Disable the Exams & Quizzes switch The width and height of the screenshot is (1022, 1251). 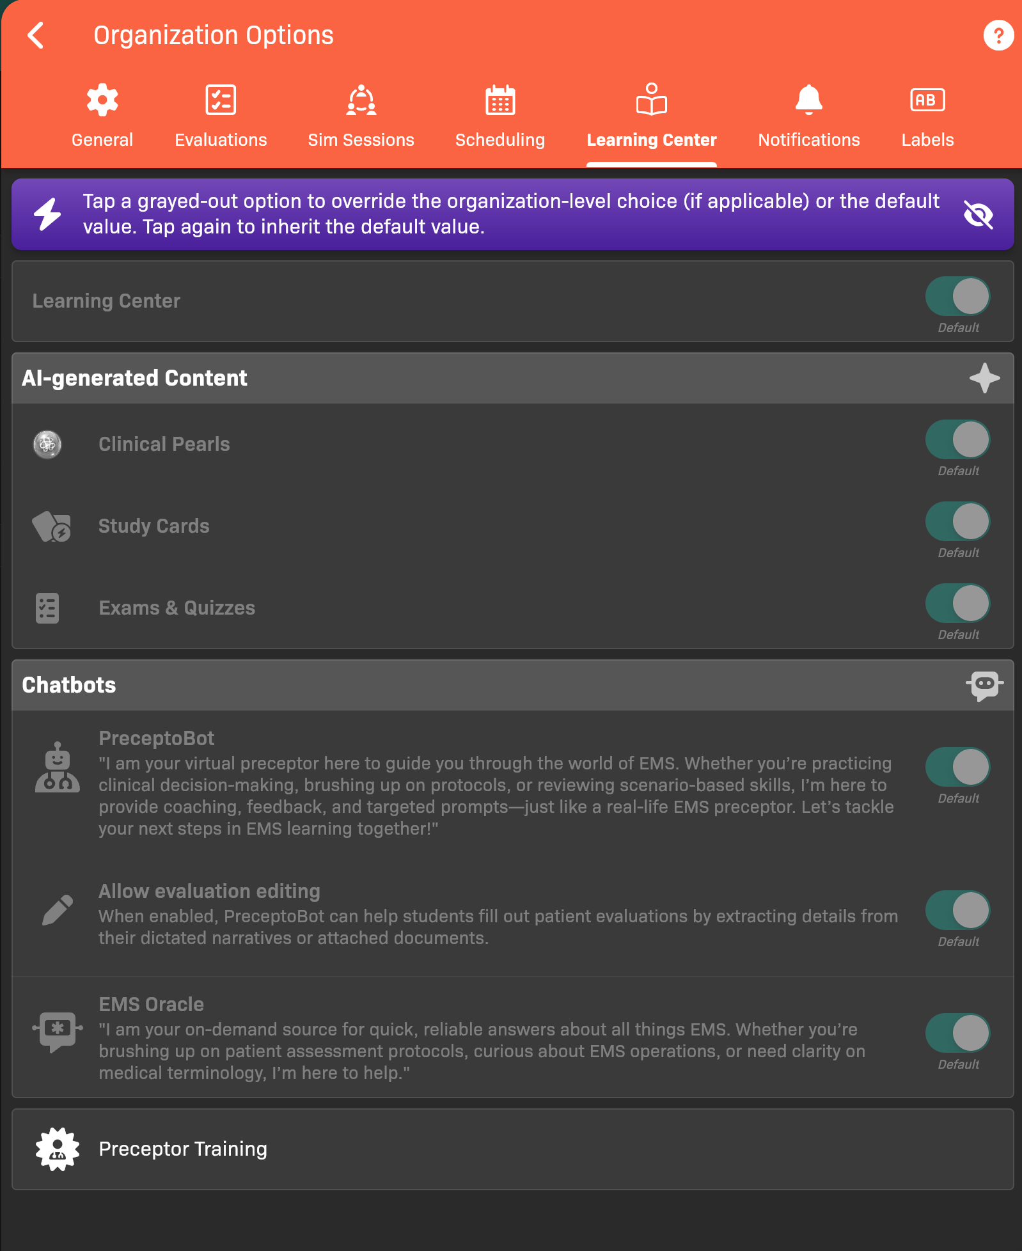click(x=957, y=604)
